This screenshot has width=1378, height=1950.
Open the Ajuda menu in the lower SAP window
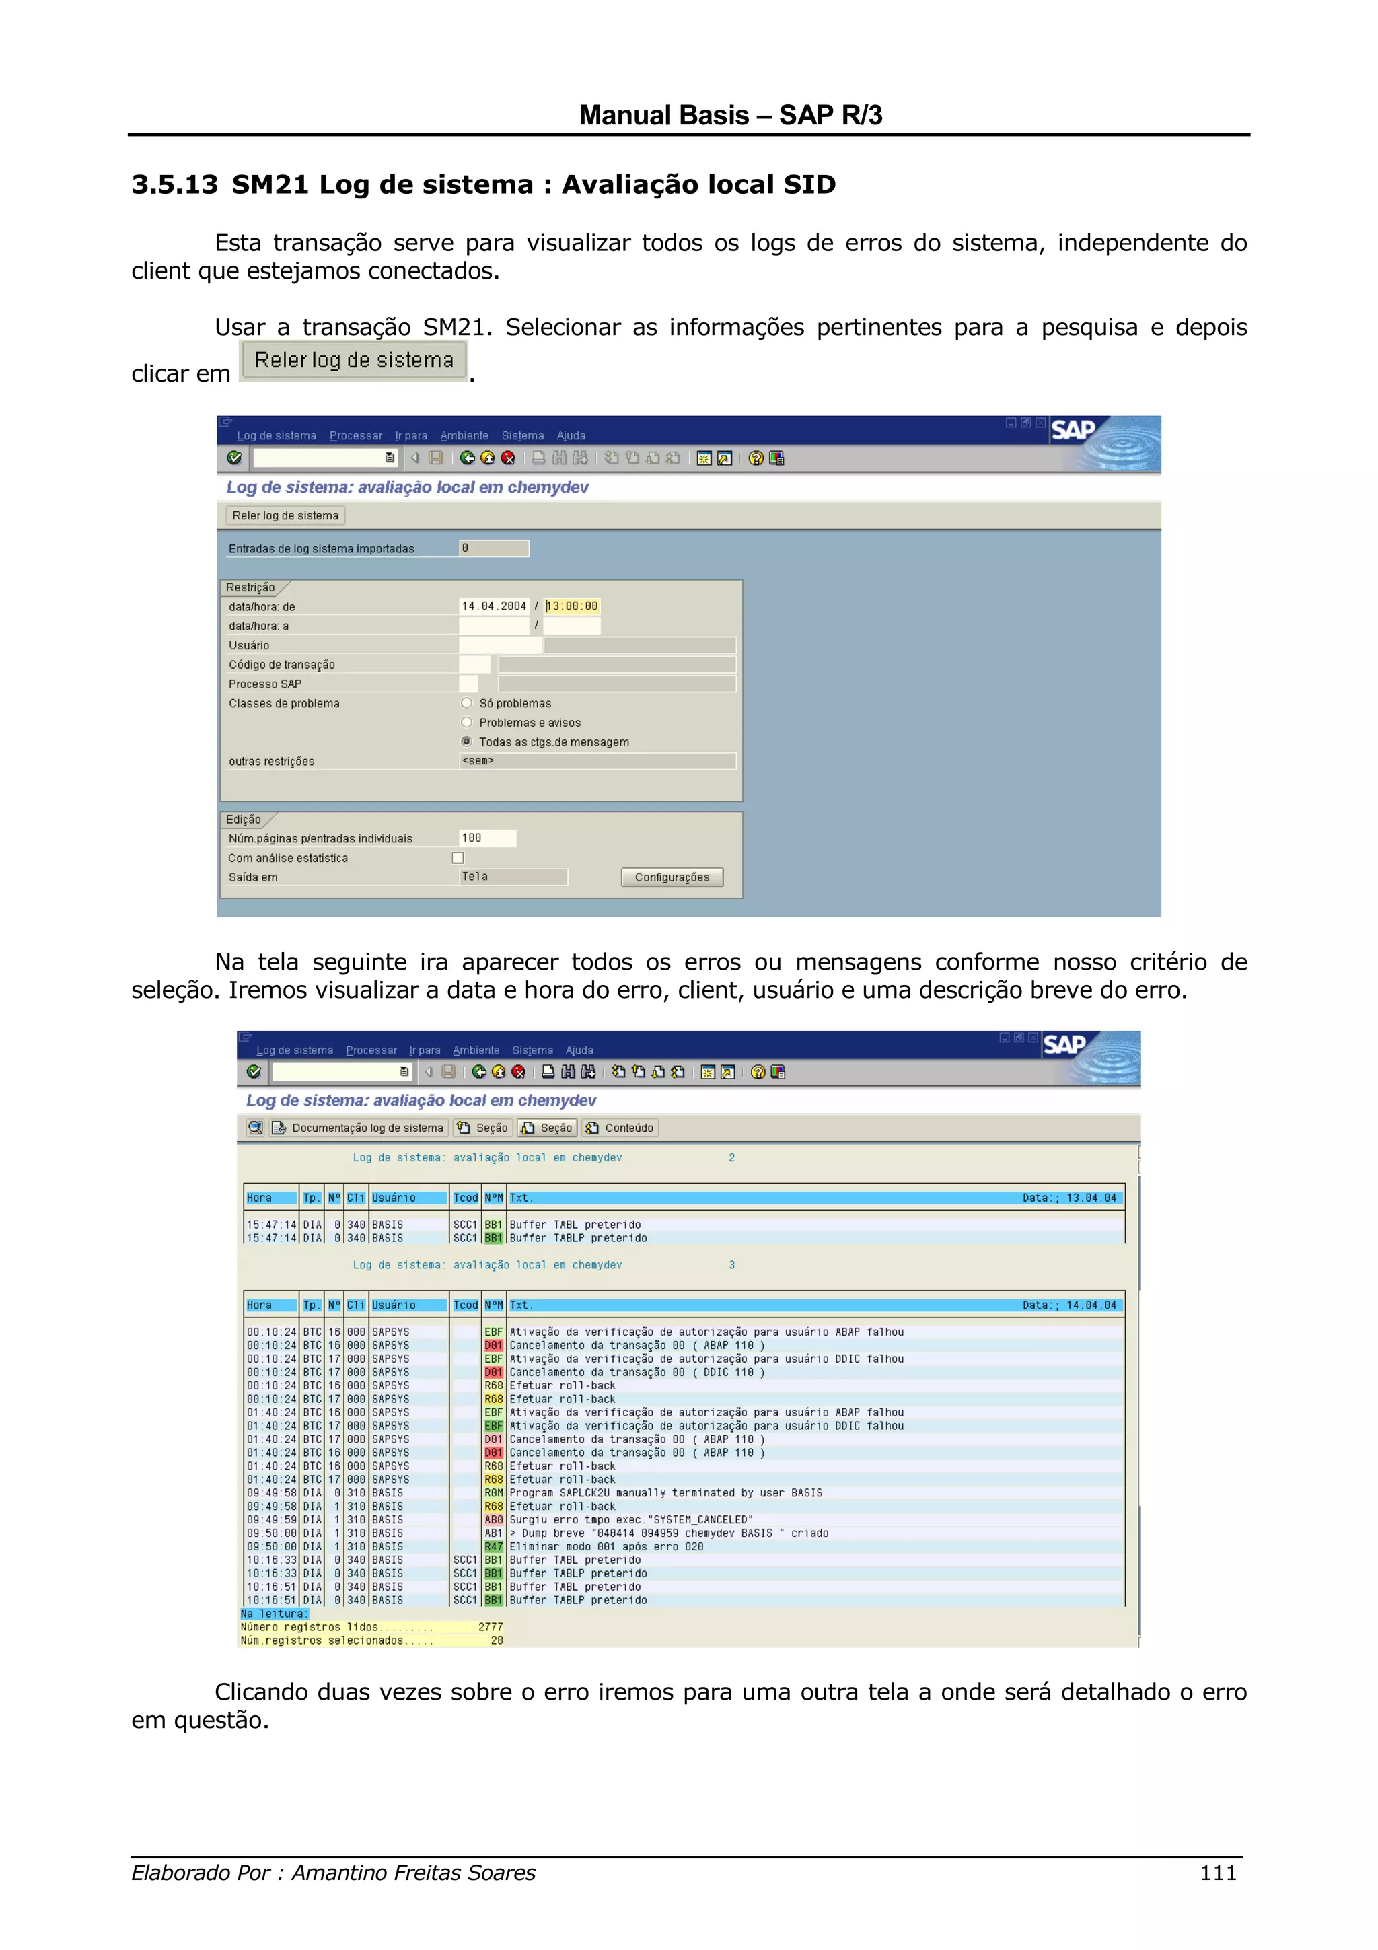coord(580,1050)
